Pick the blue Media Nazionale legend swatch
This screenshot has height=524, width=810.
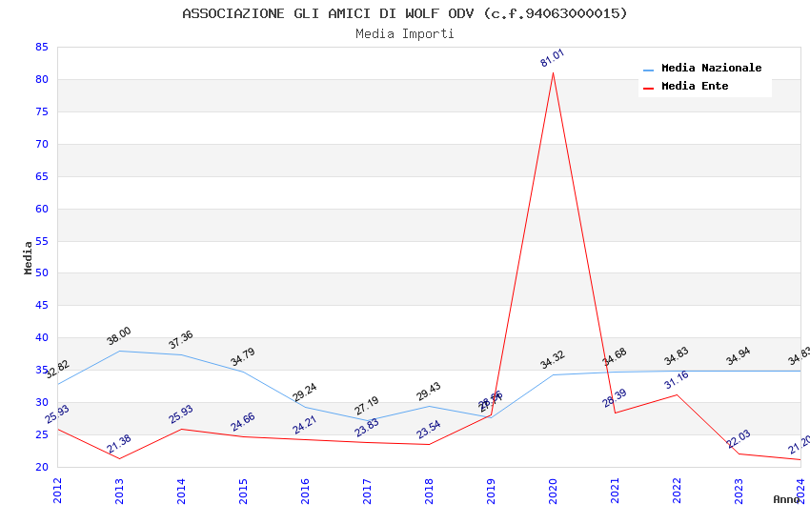click(648, 70)
